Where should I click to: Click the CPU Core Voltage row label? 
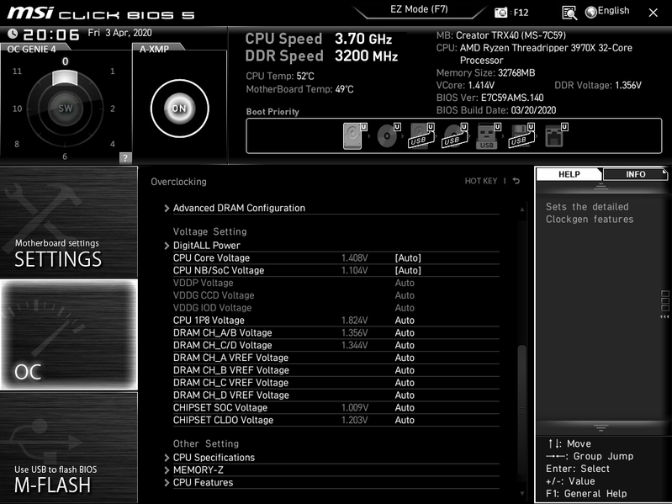click(x=211, y=258)
